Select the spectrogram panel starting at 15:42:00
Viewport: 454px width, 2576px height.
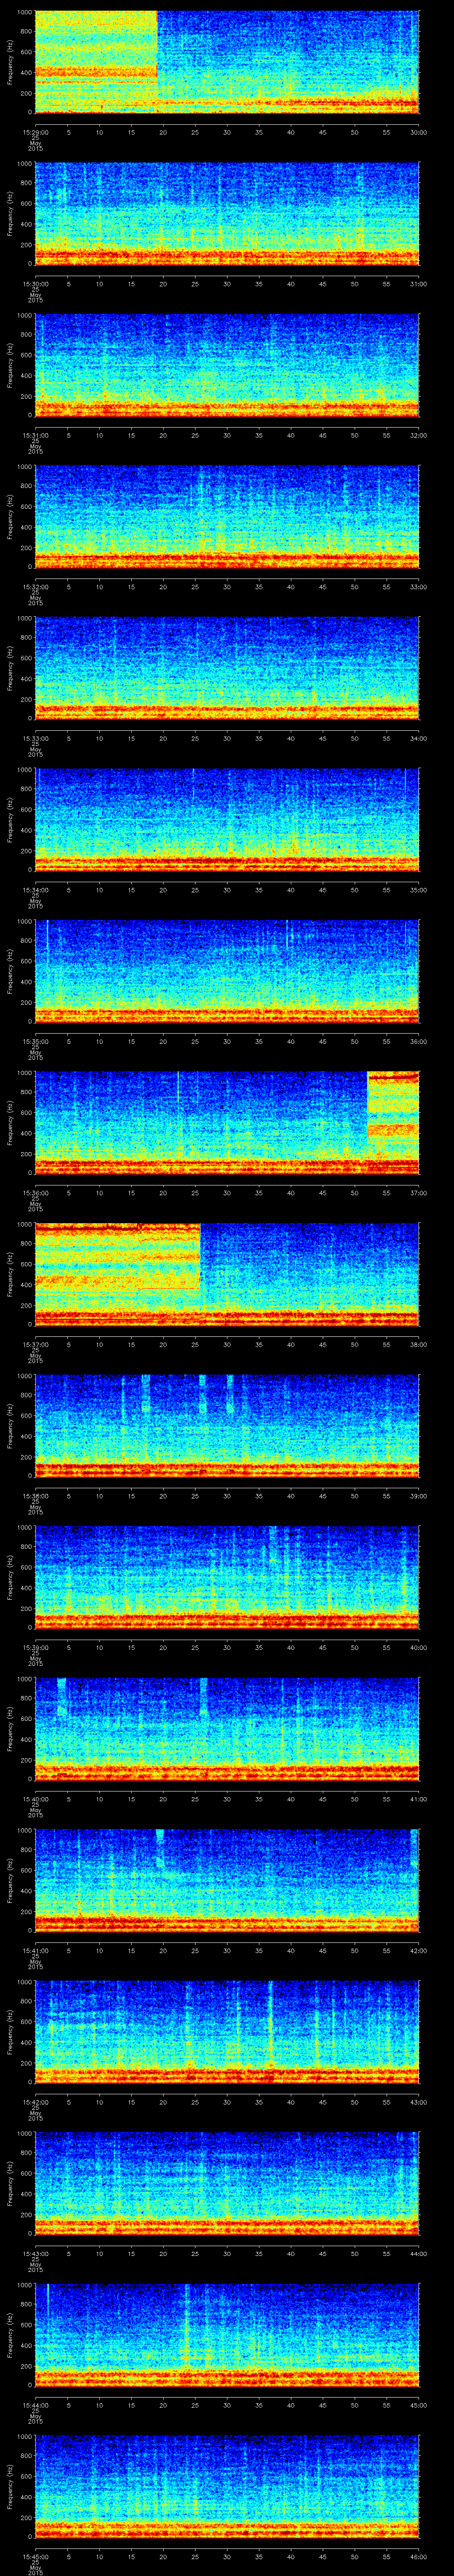(x=227, y=2032)
